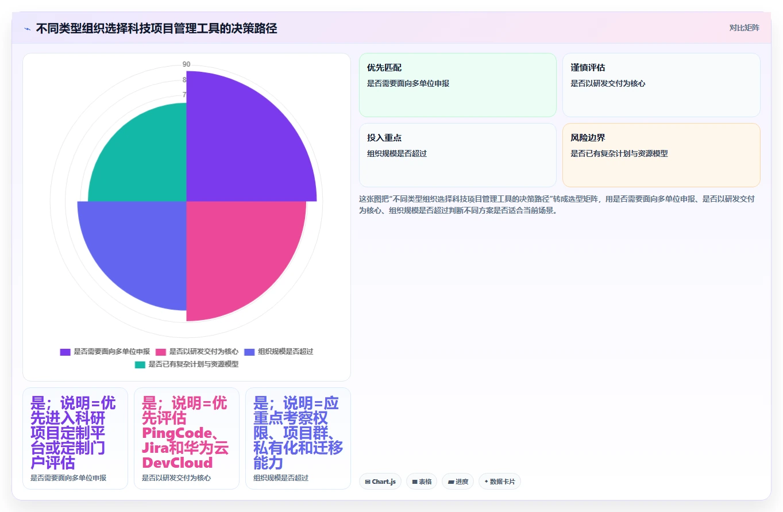This screenshot has height=512, width=783.
Task: Open the 风险边界 card
Action: tap(661, 155)
